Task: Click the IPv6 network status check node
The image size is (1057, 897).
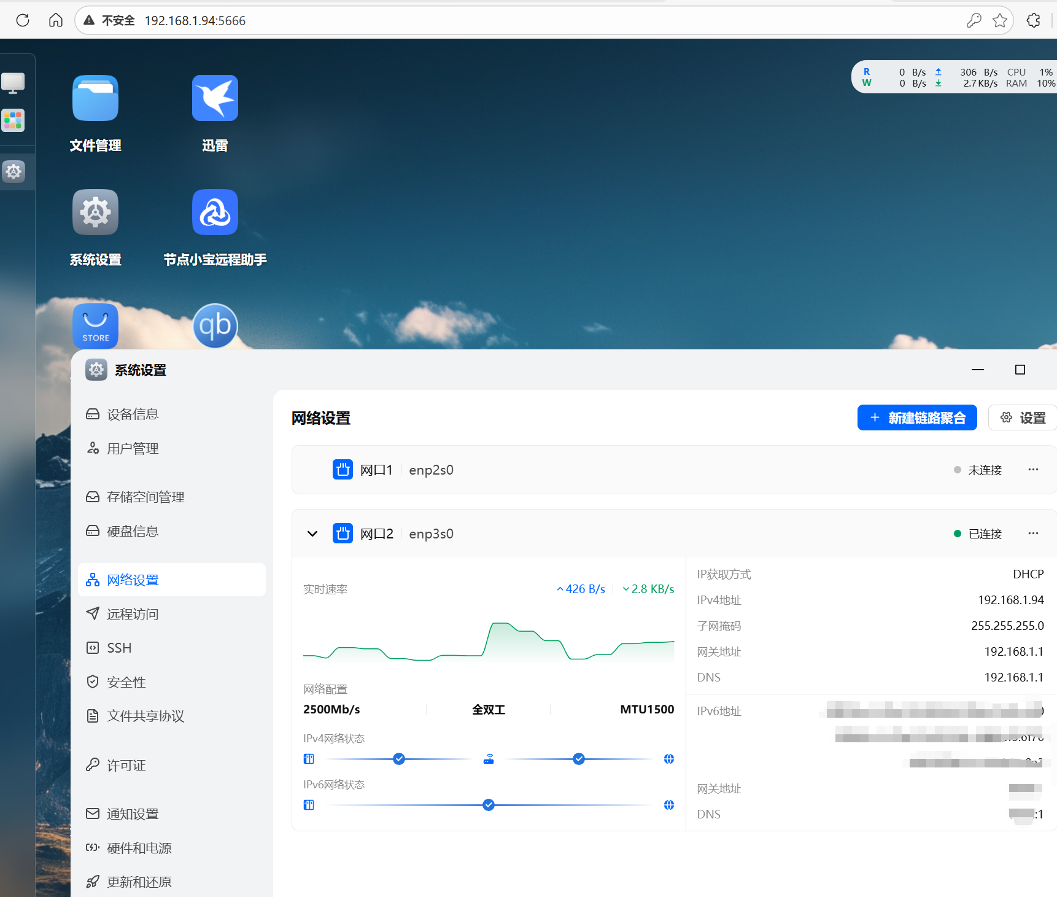Action: tap(489, 805)
